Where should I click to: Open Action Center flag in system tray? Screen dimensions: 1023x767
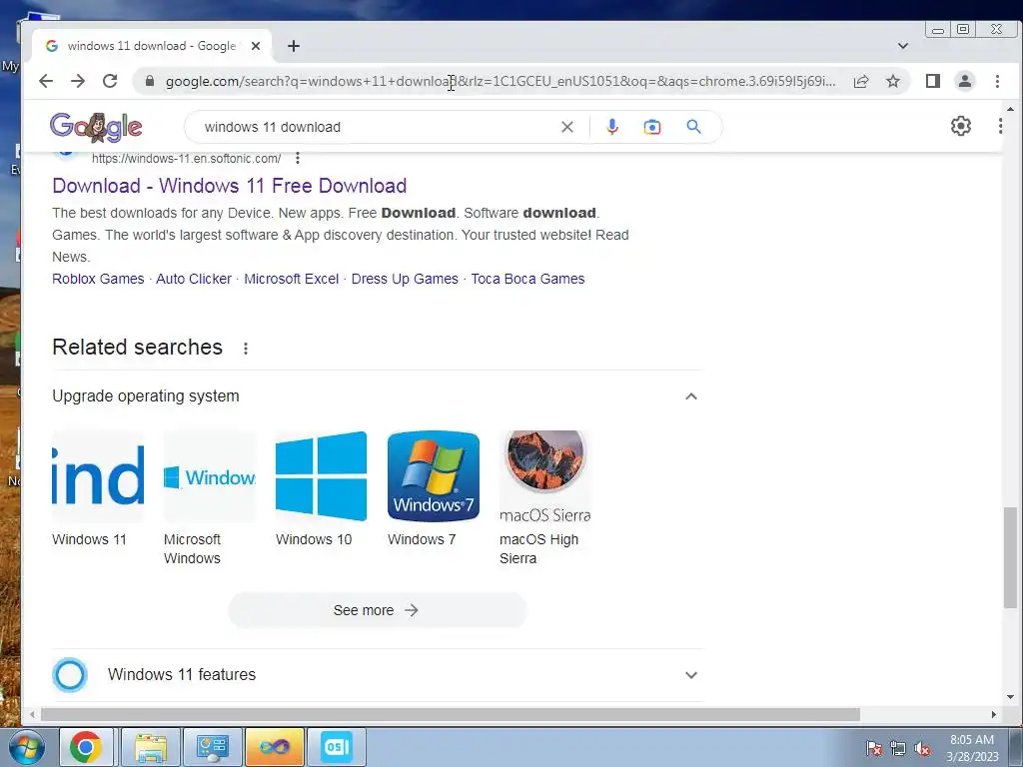pos(874,749)
